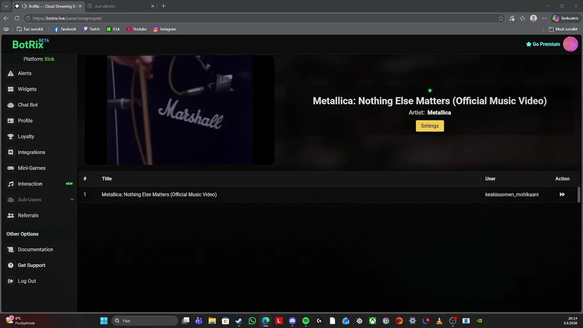
Task: Click the browser favorites star in address bar
Action: [x=501, y=18]
